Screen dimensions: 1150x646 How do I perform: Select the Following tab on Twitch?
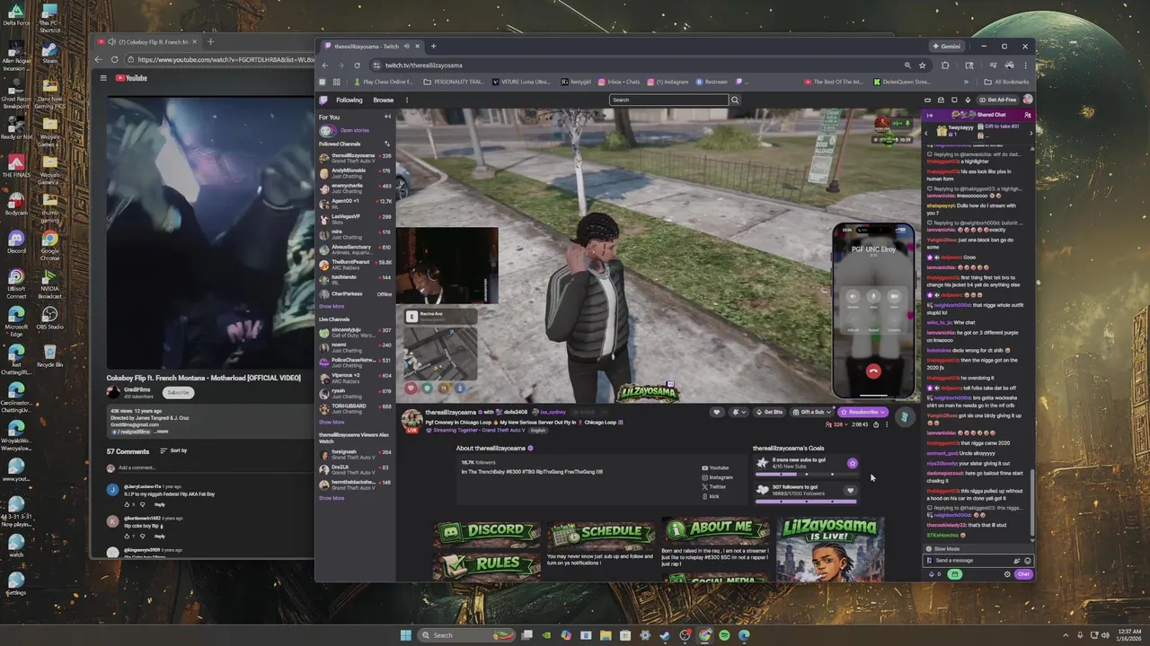(349, 100)
